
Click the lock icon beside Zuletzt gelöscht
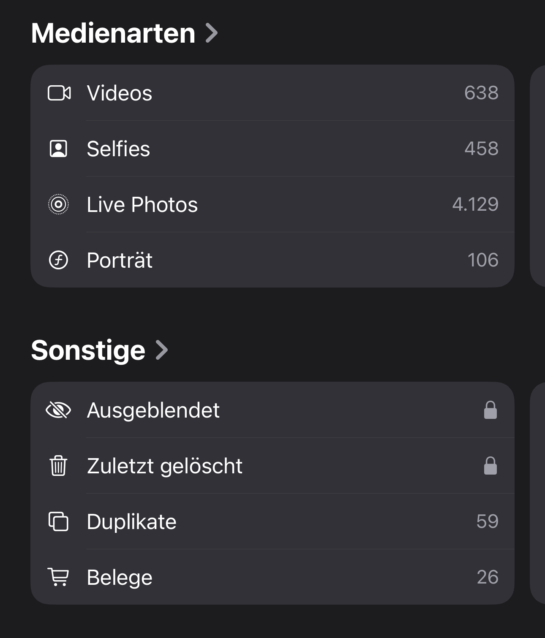(490, 466)
